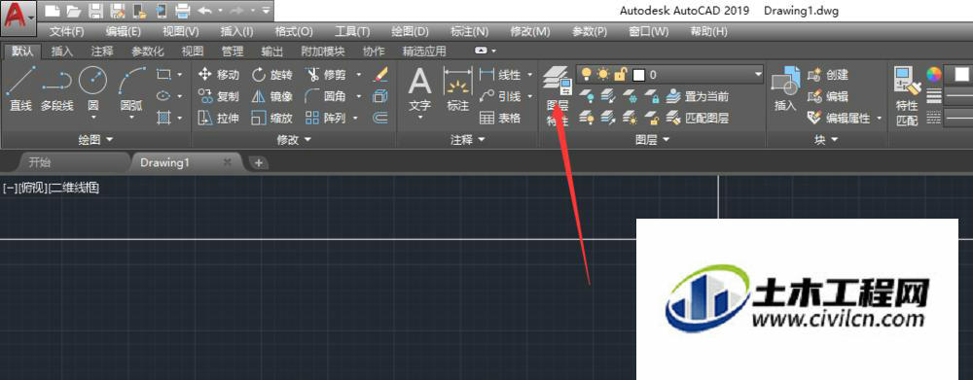Click the layer freeze icon with snowflake
Screen dimensions: 973x380
click(630, 96)
